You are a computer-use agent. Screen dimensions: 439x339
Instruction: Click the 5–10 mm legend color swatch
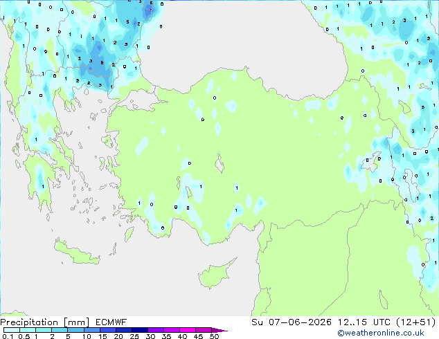tap(75, 330)
